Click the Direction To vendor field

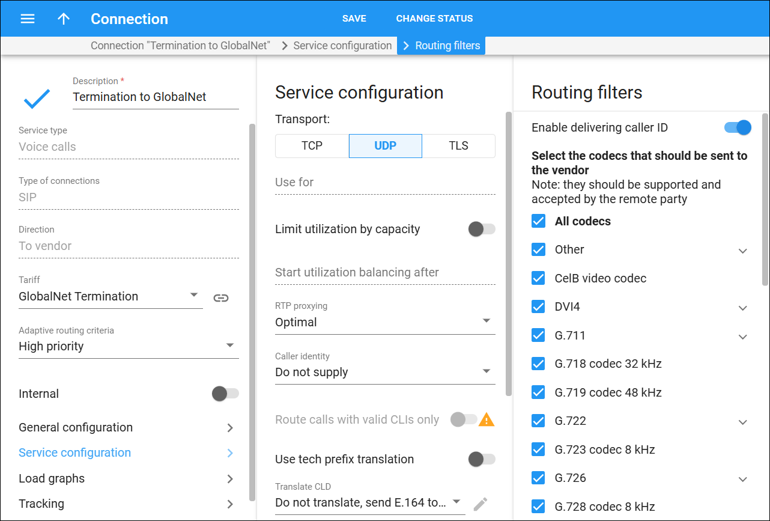pos(129,246)
